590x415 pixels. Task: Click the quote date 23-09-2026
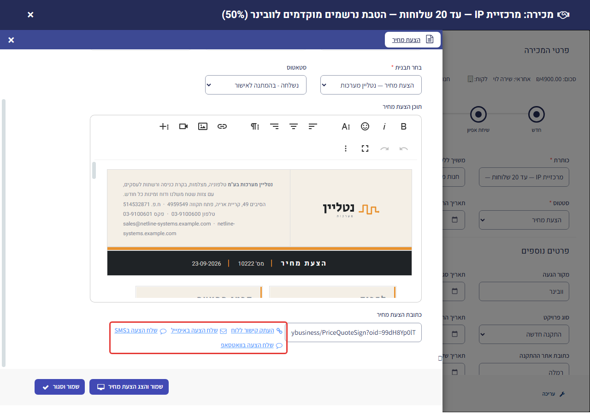point(206,264)
